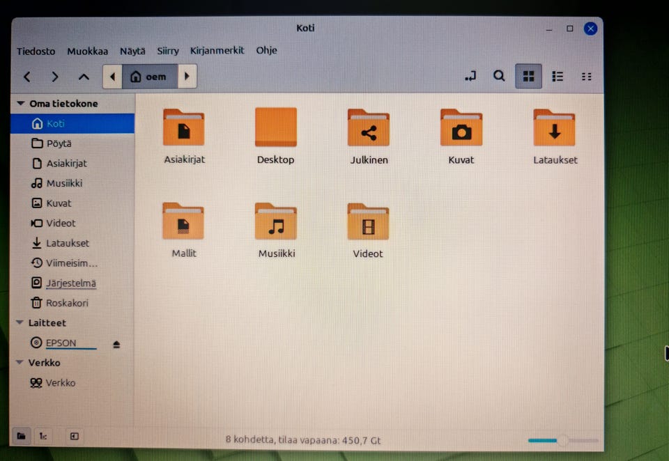Go forward with the right arrow button
669x461 pixels.
point(54,77)
